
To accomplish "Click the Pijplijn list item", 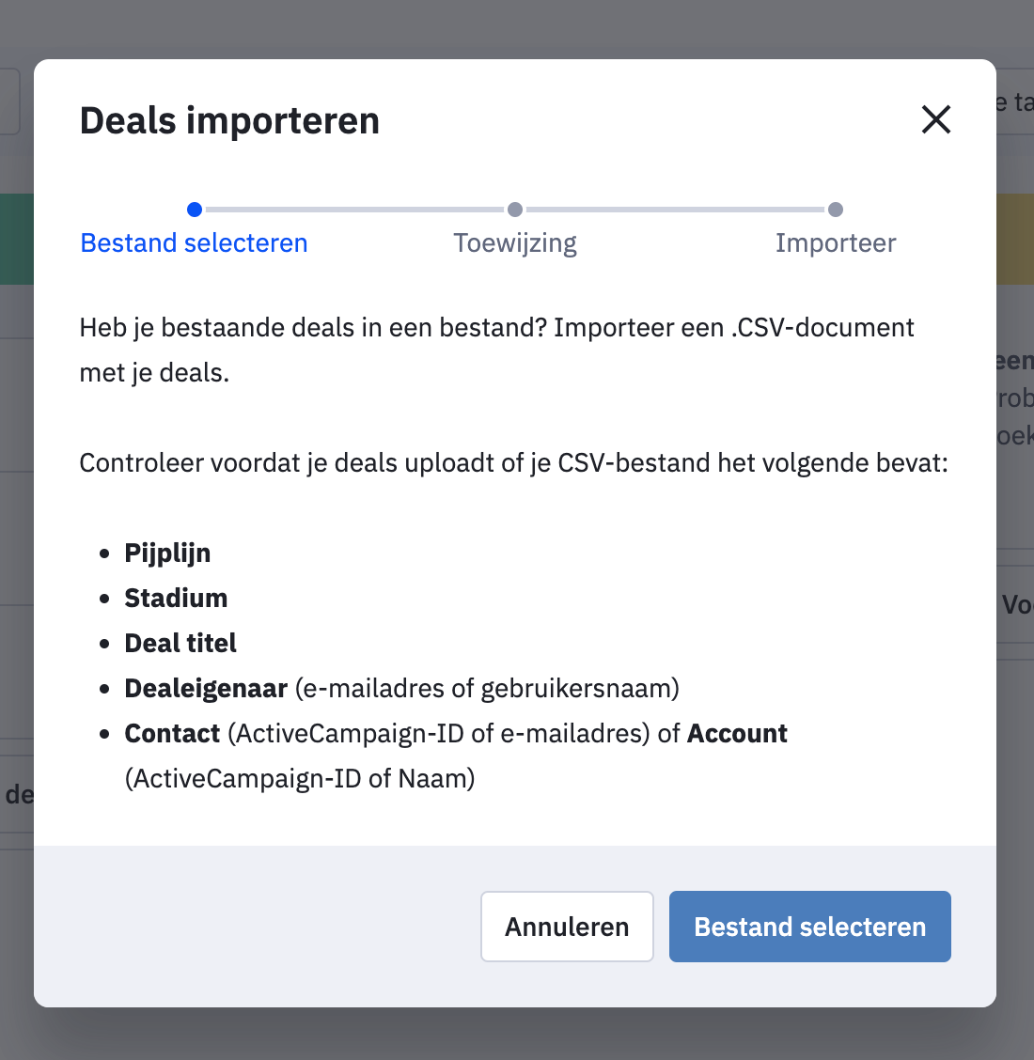I will point(167,553).
